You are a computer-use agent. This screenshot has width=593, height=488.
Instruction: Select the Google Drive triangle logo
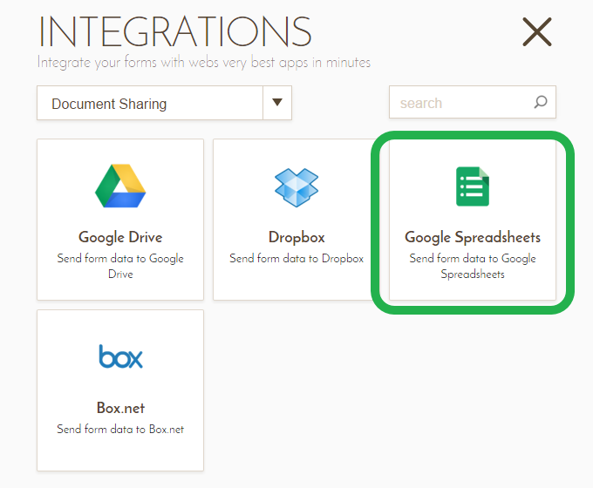120,186
